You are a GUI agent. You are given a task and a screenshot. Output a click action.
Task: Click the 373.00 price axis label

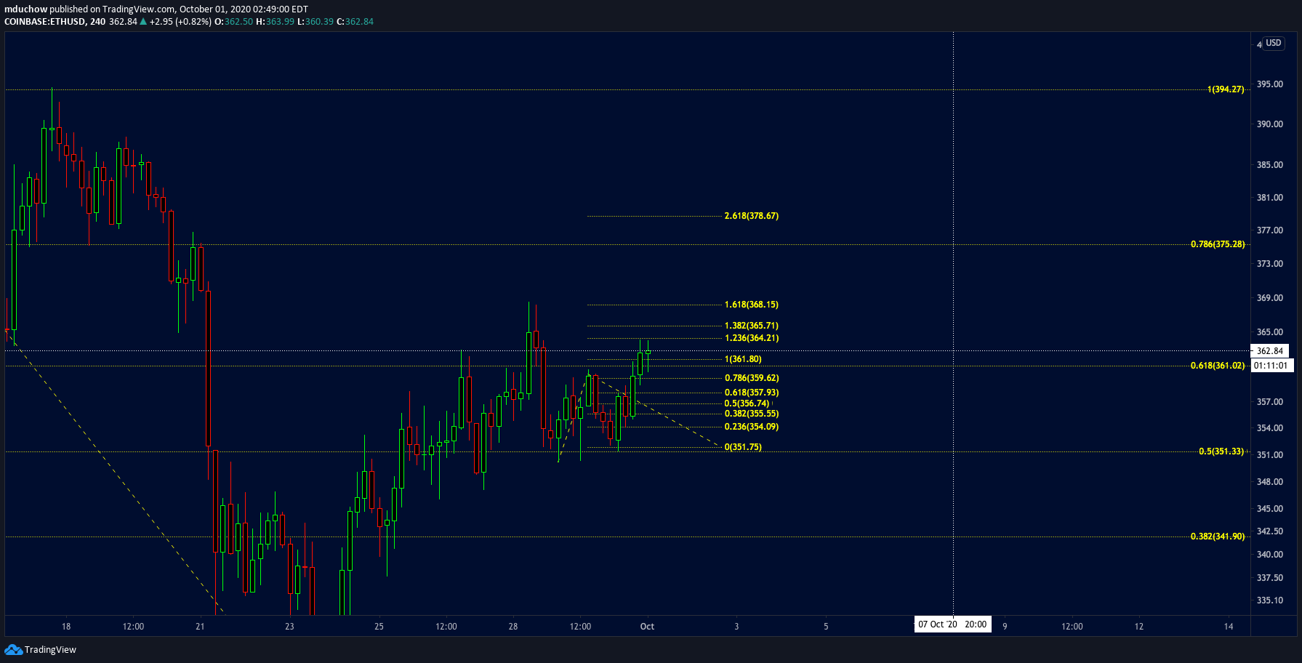click(x=1270, y=264)
